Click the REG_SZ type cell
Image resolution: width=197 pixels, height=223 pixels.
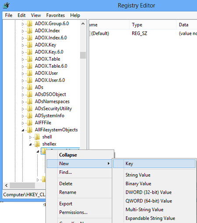tap(140, 33)
